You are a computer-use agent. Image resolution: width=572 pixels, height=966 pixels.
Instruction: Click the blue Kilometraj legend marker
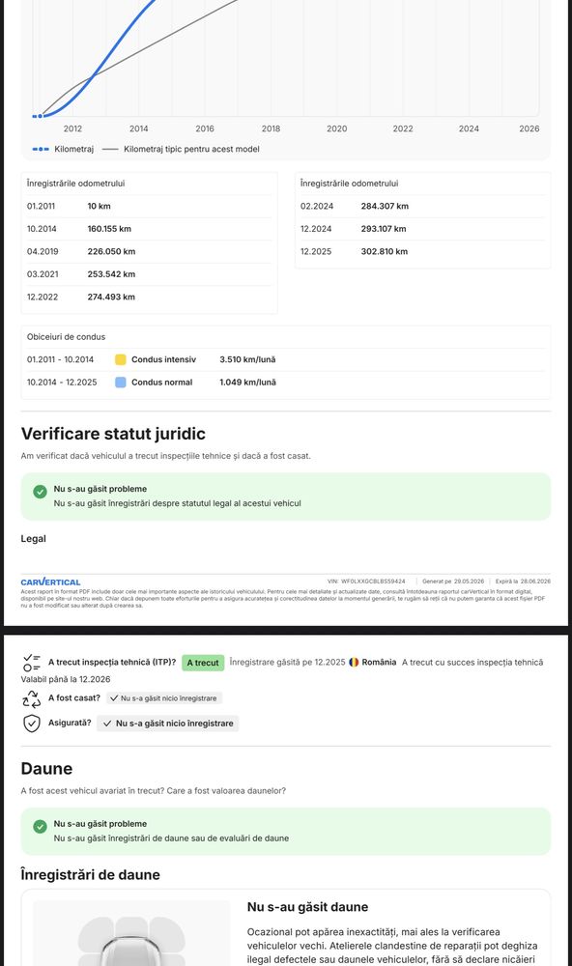point(40,149)
